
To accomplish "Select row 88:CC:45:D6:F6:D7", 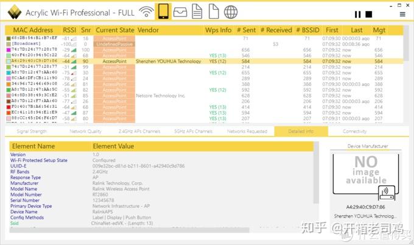I will (204, 118).
